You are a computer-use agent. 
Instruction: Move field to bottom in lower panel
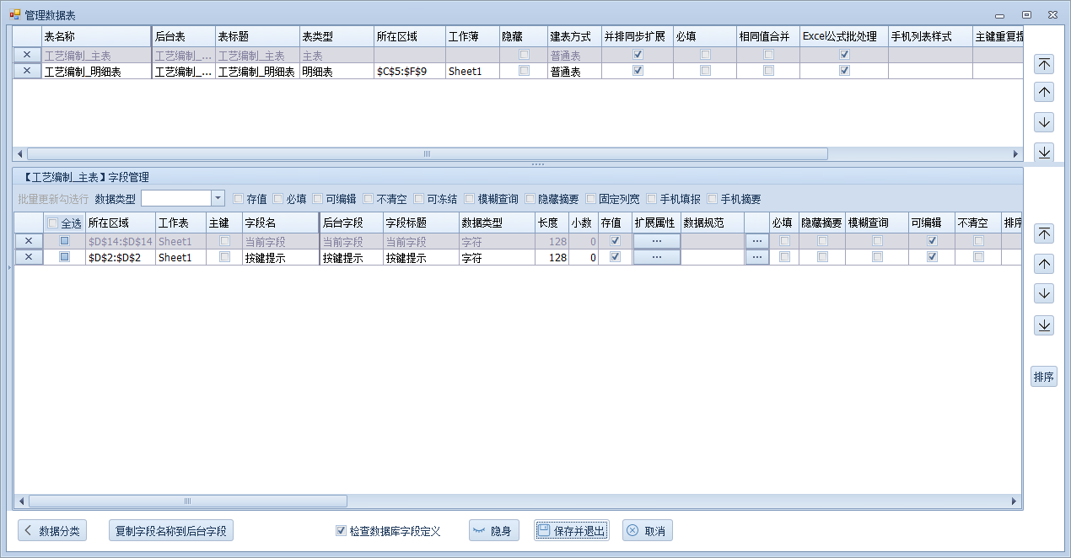point(1044,325)
